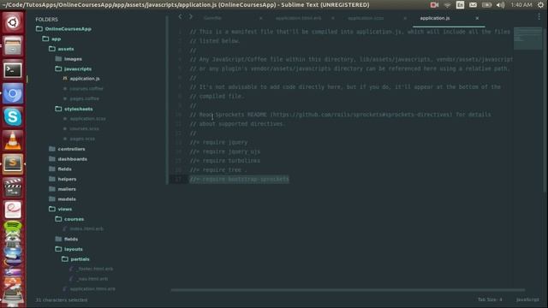Screen dimensions: 548x308
Task: Select the application.js tab
Action: [435, 18]
